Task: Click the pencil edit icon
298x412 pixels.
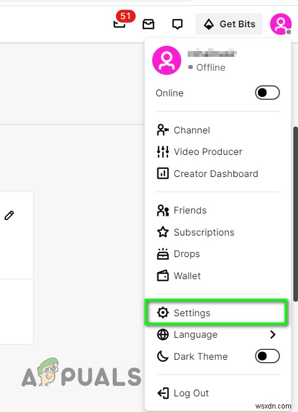Action: point(9,215)
